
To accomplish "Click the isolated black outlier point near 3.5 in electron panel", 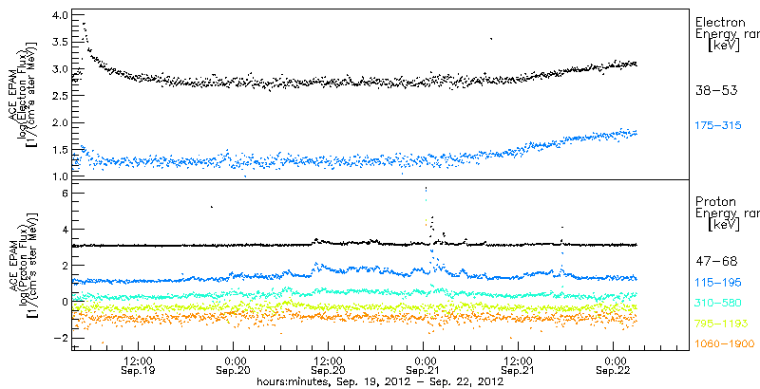I will point(491,39).
